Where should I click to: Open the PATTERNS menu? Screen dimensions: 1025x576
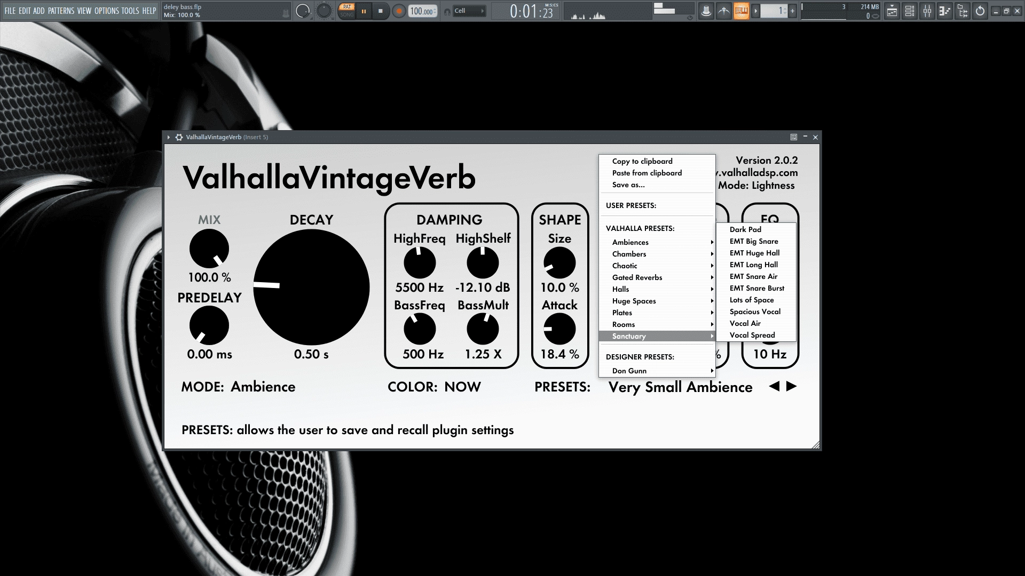coord(61,11)
